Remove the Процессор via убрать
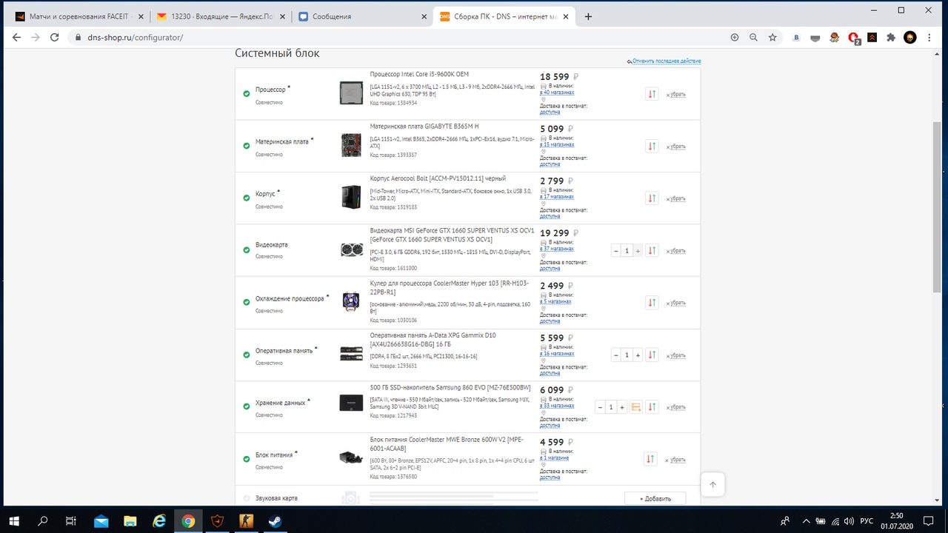948x533 pixels. [x=675, y=95]
